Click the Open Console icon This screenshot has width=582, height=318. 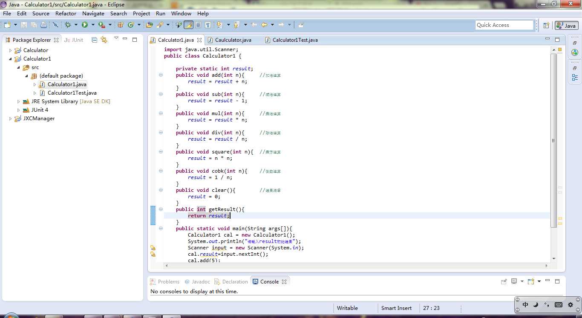[x=531, y=281]
